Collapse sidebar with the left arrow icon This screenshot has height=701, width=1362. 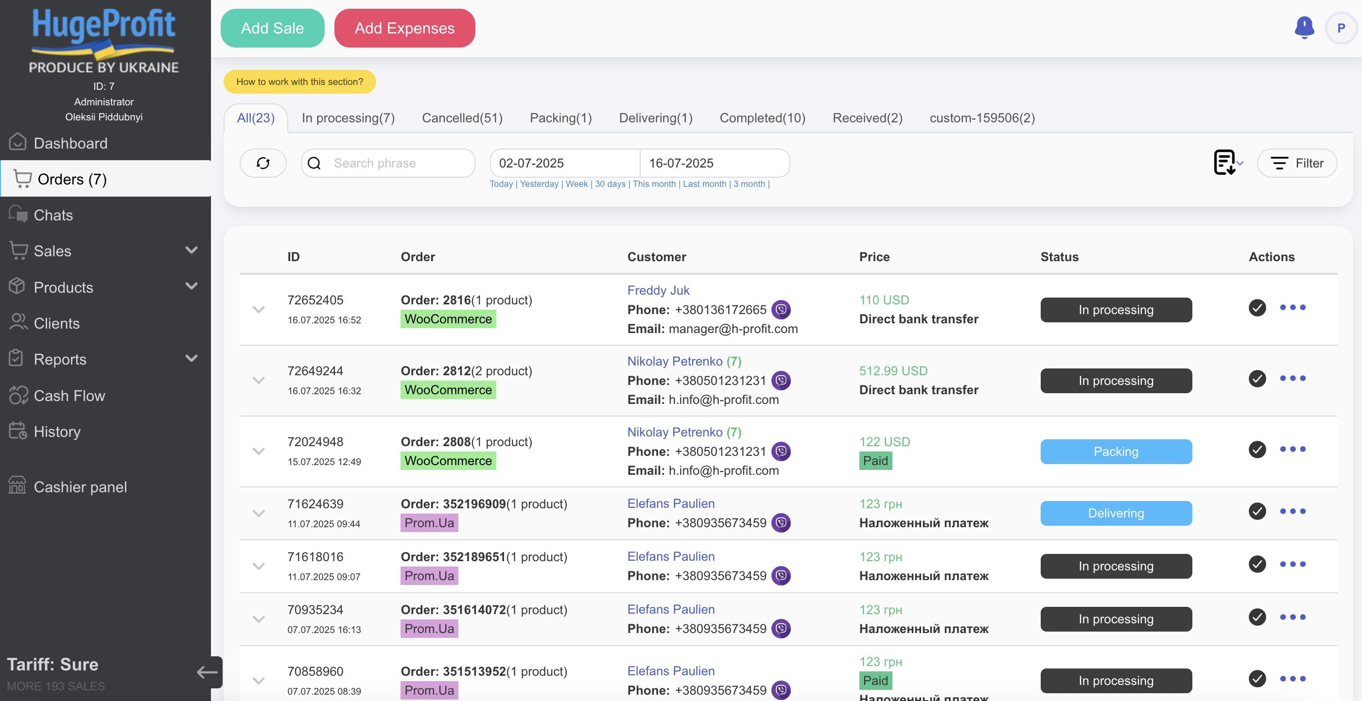pyautogui.click(x=207, y=672)
